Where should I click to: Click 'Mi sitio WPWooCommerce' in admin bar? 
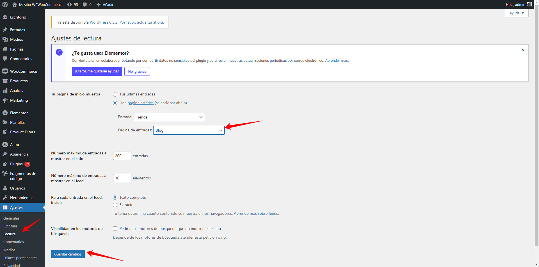[41, 4]
